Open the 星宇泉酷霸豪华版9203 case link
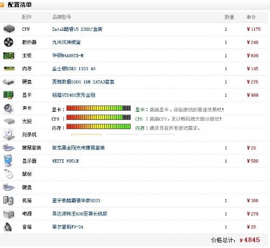This screenshot has height=248, width=270. 76,200
